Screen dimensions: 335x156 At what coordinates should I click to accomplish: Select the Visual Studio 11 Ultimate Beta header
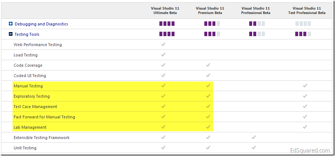pos(165,10)
